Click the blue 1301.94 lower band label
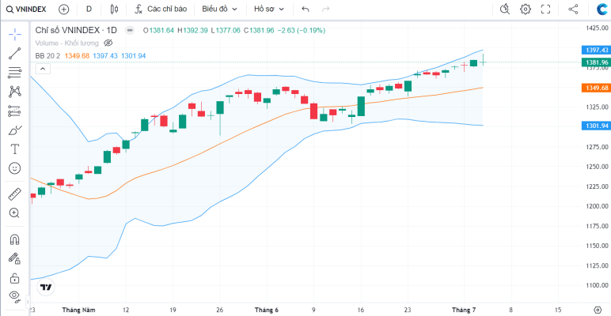Screen dimensions: 611x316 point(596,126)
